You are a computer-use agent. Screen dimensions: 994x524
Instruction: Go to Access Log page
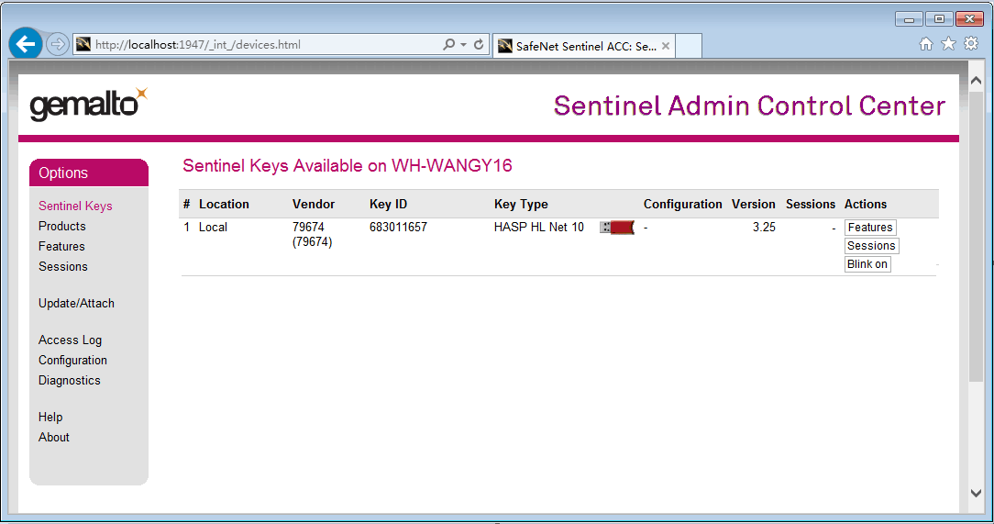pos(70,340)
